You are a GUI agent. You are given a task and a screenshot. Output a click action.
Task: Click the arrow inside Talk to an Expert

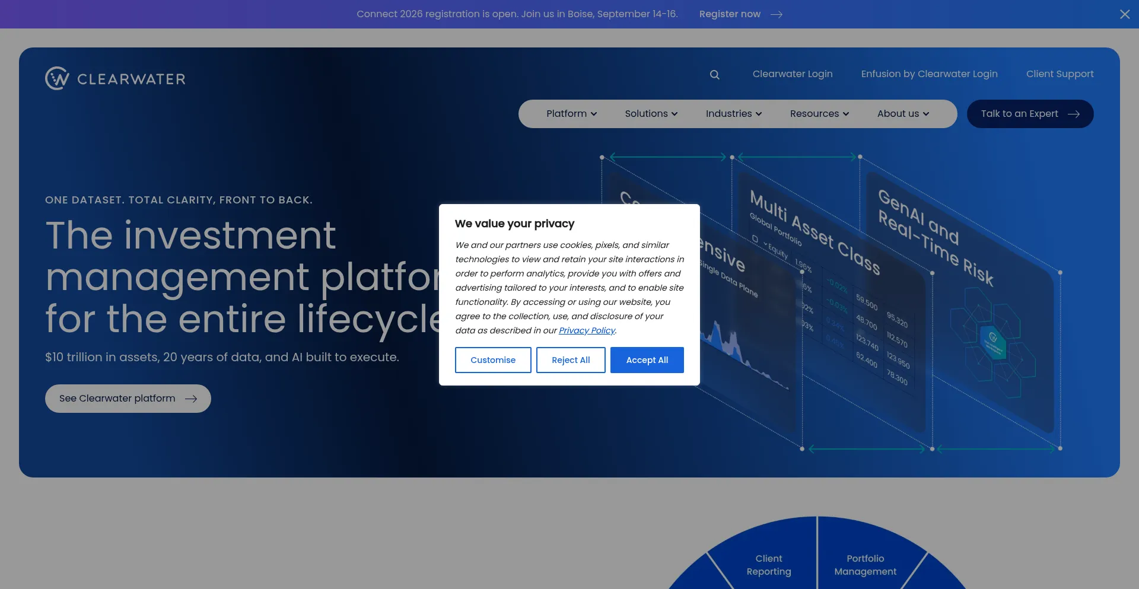point(1074,114)
